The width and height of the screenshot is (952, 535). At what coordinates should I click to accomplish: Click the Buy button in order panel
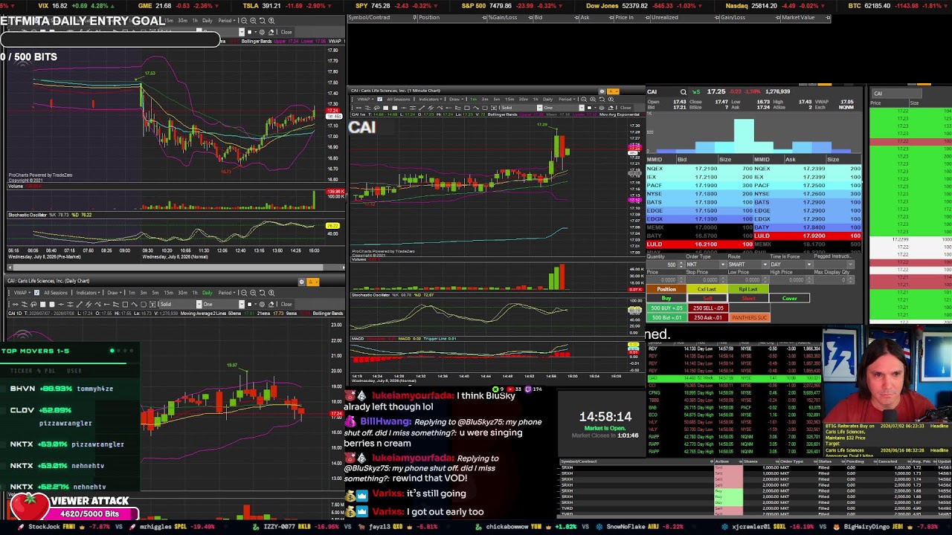[666, 298]
